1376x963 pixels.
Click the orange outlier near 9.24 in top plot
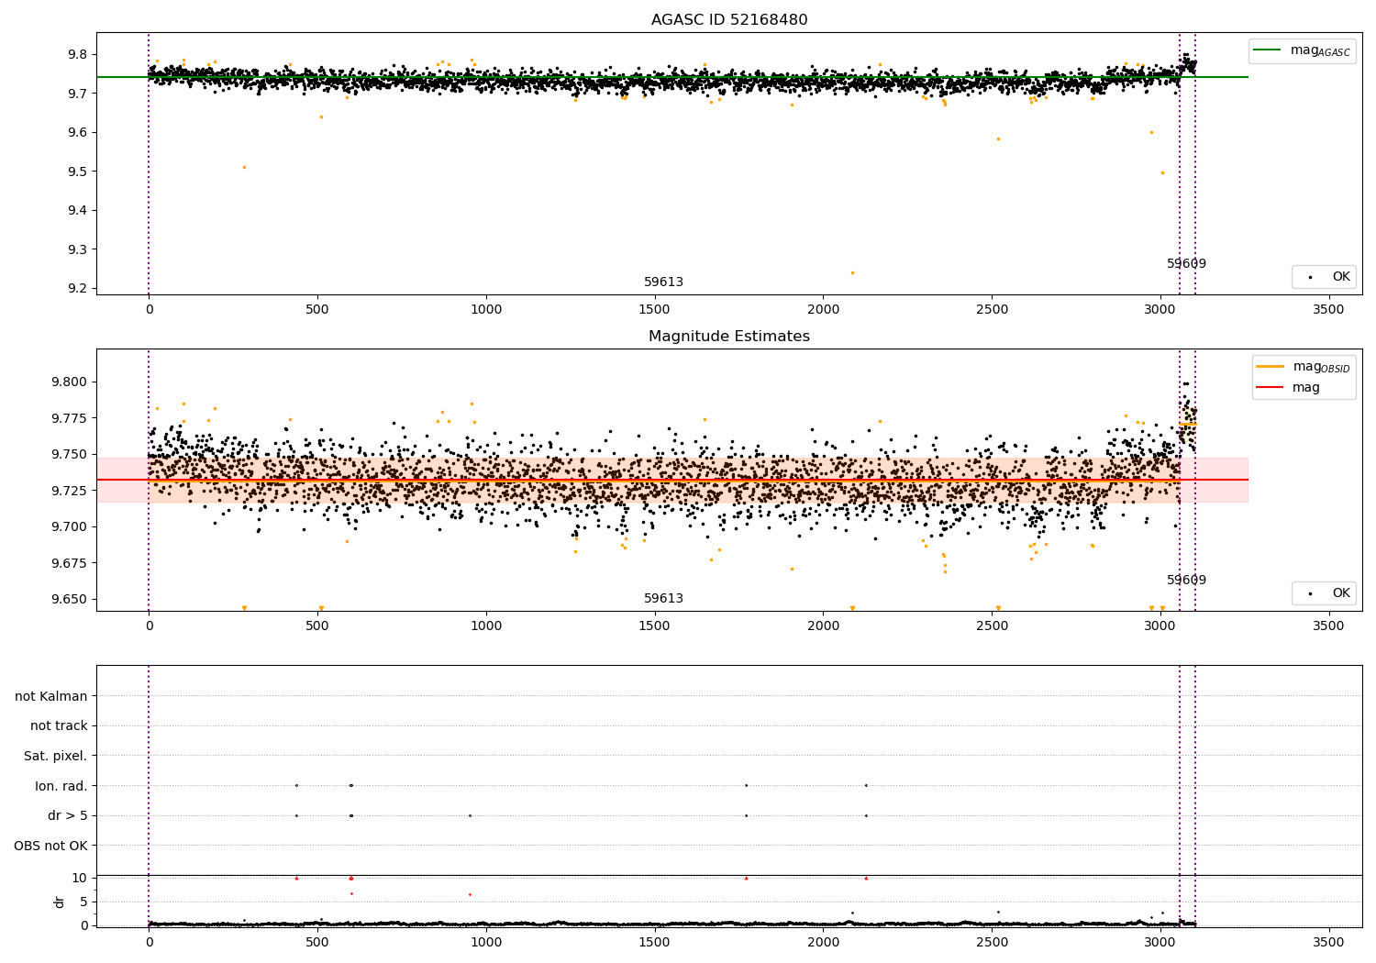click(852, 272)
